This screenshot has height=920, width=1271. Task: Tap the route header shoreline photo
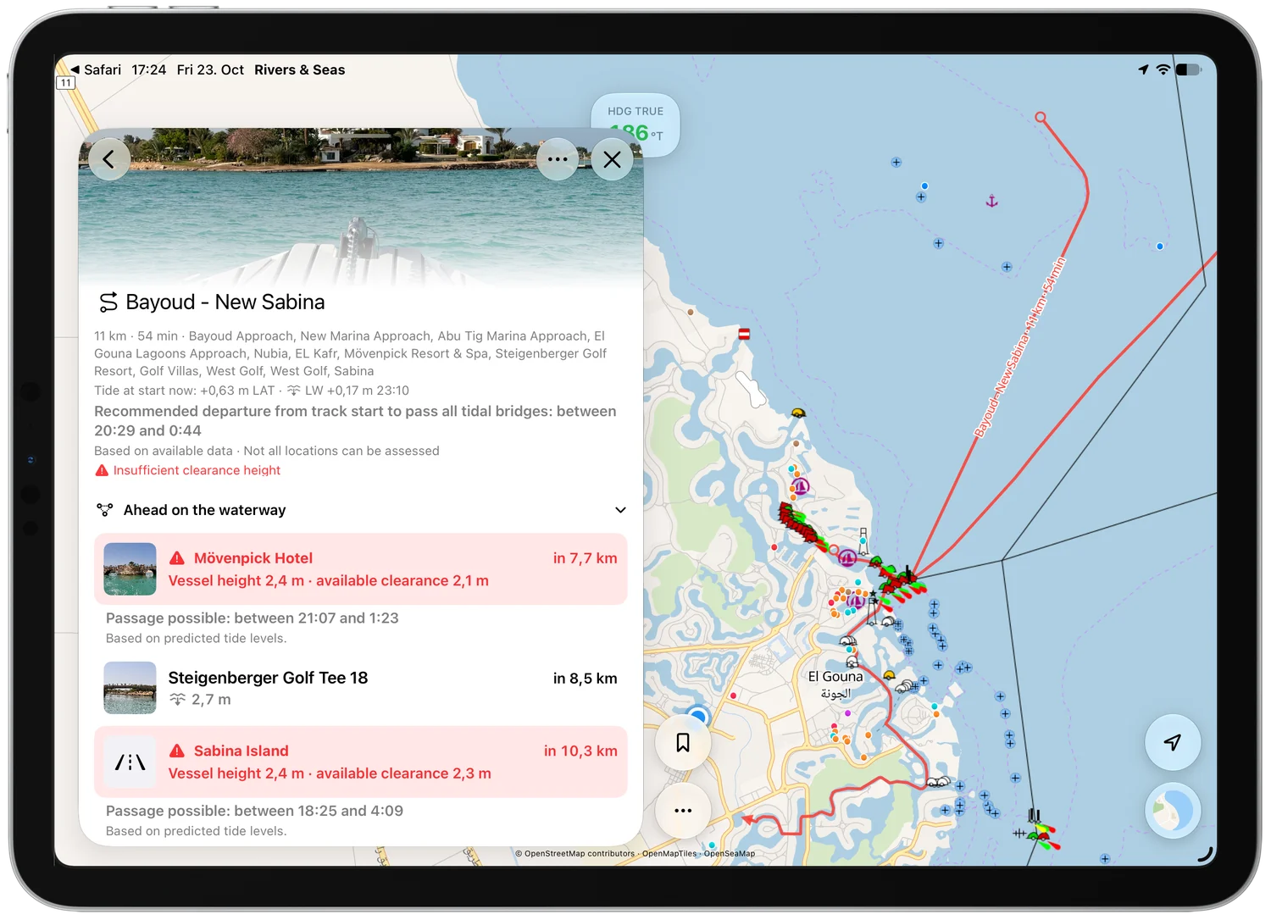click(361, 208)
